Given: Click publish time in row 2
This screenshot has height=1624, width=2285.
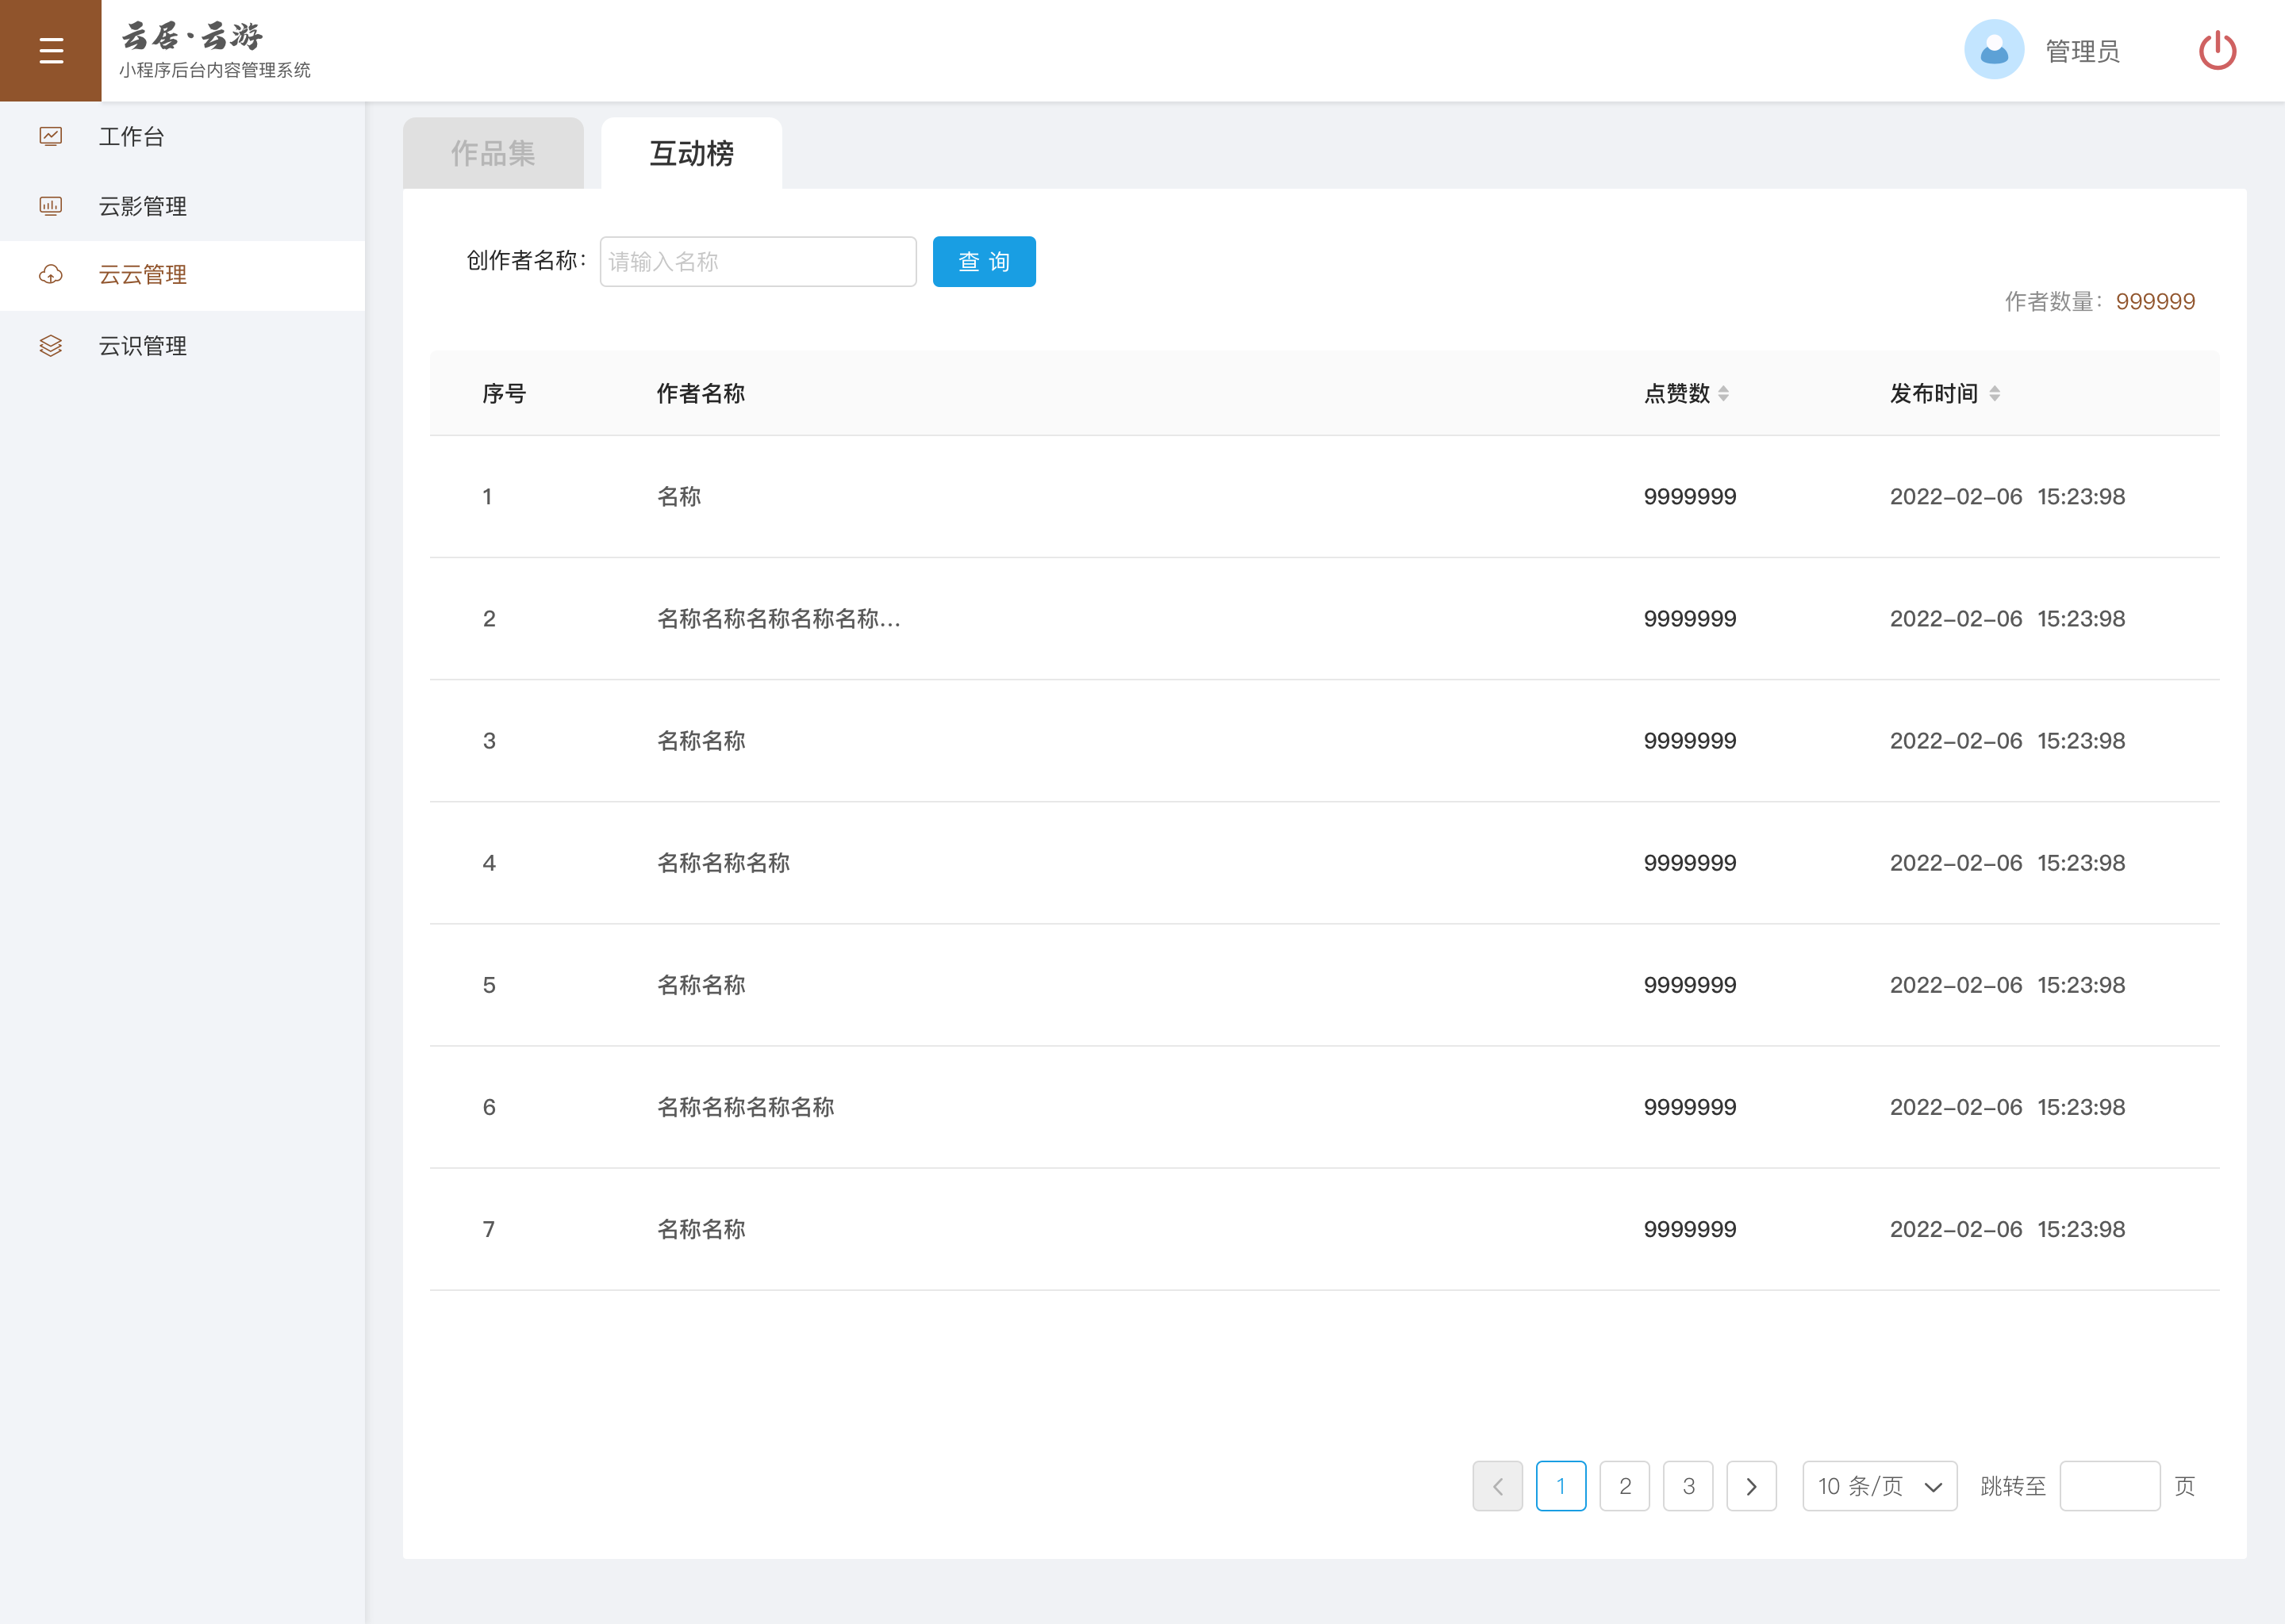Looking at the screenshot, I should 2007,619.
